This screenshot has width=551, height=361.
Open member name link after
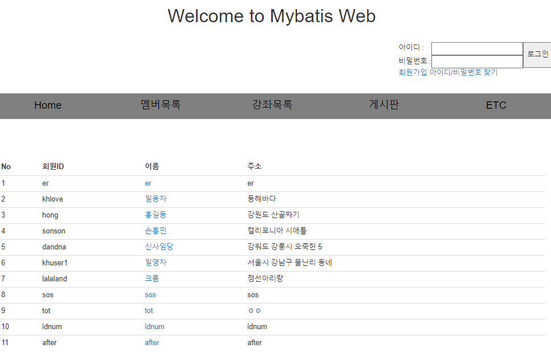152,343
